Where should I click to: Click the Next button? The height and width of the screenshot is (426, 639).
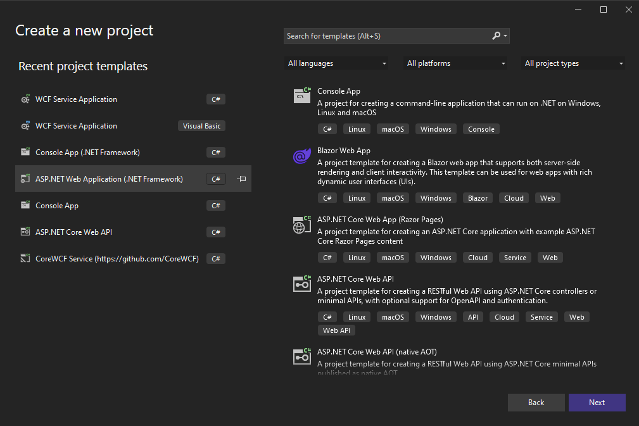(x=597, y=403)
